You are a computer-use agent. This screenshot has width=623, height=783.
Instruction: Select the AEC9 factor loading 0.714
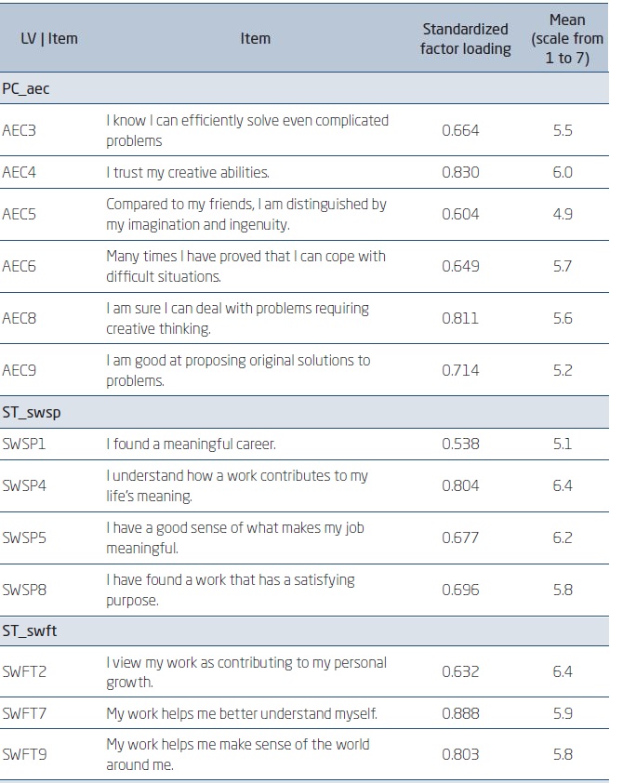click(460, 370)
